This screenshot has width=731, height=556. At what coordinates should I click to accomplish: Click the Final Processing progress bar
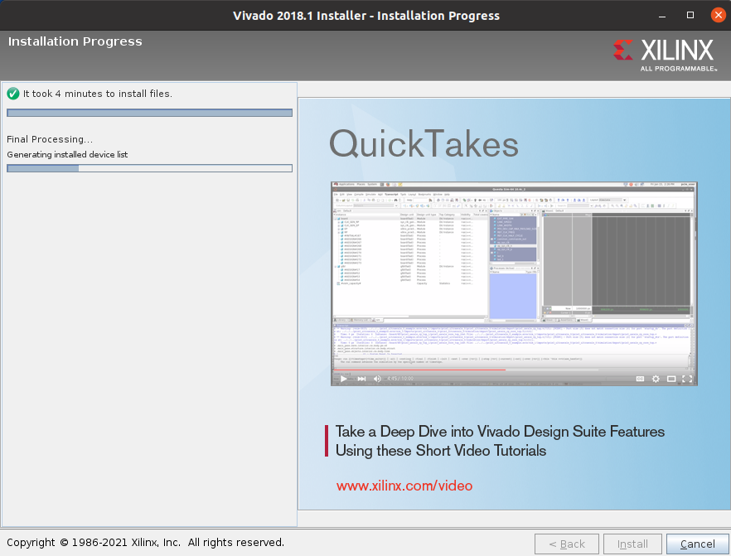[x=150, y=168]
